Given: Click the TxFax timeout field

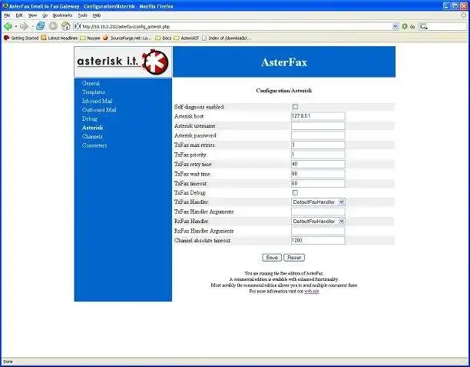Looking at the screenshot, I should (318, 183).
